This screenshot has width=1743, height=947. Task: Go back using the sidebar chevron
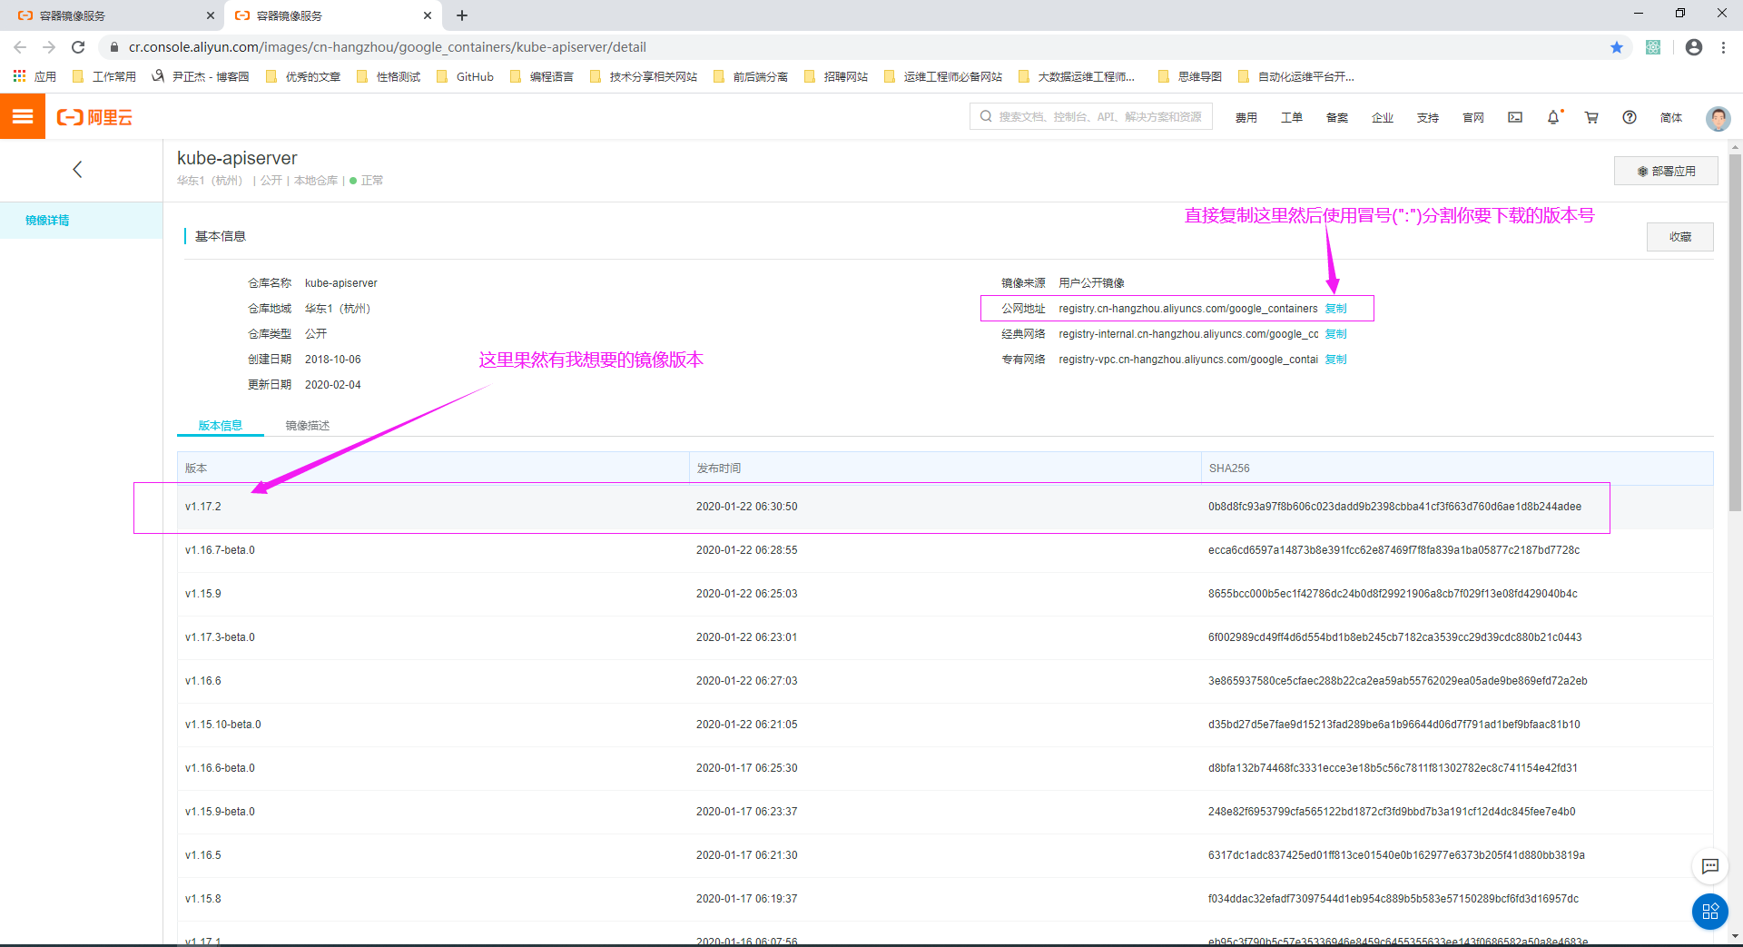pyautogui.click(x=78, y=169)
